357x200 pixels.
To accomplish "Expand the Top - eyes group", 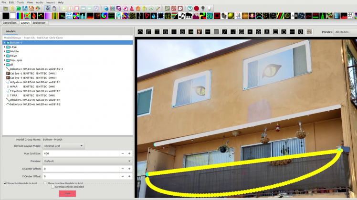I will point(5,60).
